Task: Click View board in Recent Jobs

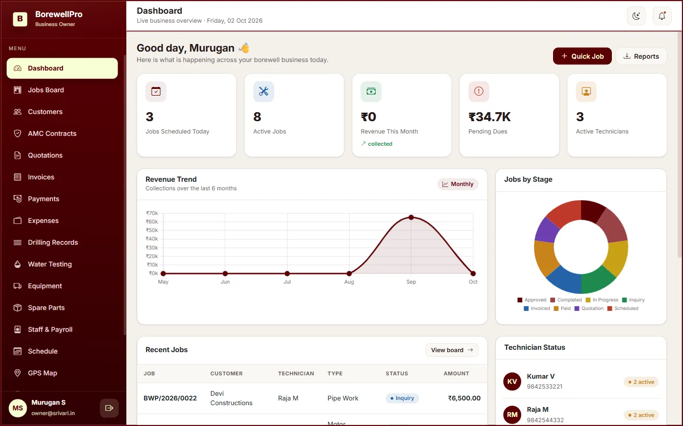Action: (452, 350)
